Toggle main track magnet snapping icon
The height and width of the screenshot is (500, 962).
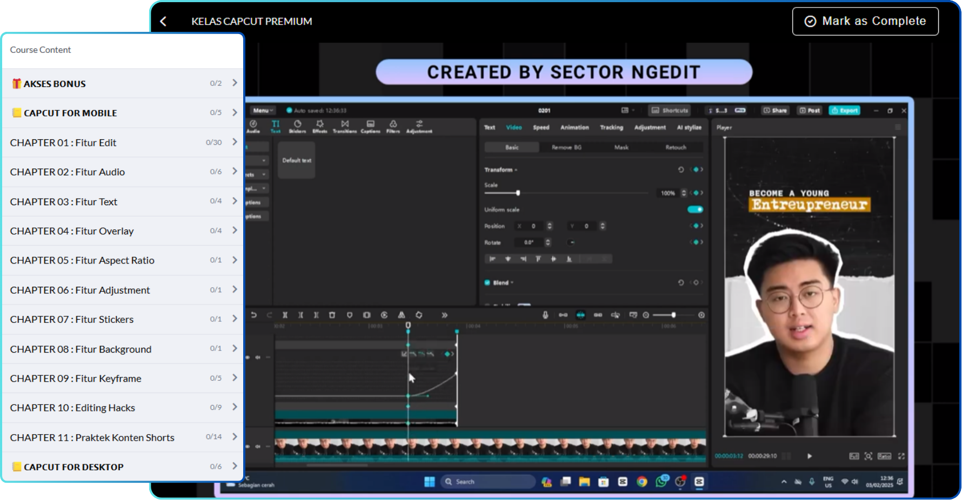563,315
